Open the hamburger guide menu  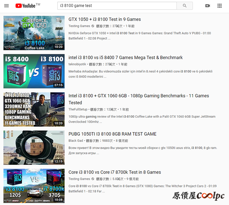7,6
